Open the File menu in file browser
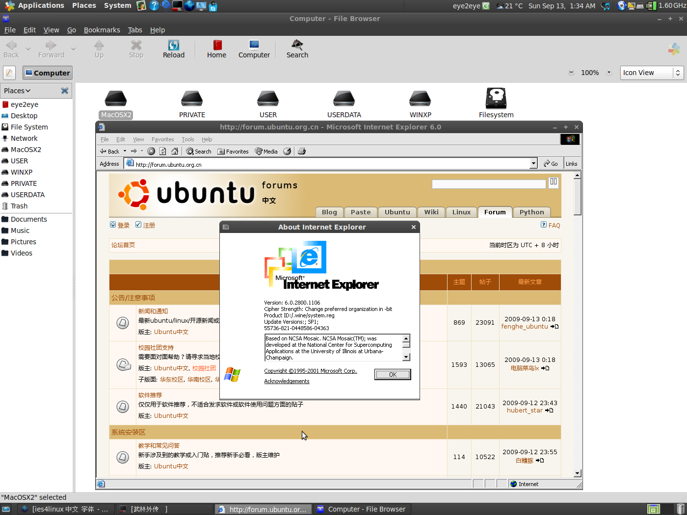This screenshot has height=515, width=687. click(10, 30)
